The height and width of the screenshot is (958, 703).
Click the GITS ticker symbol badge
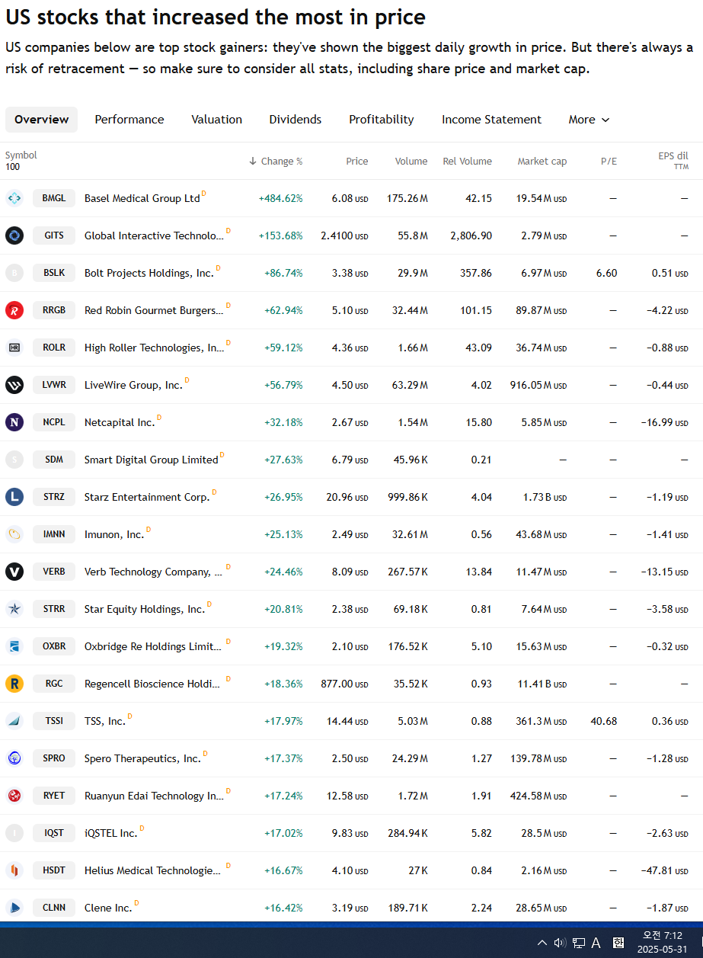point(54,236)
